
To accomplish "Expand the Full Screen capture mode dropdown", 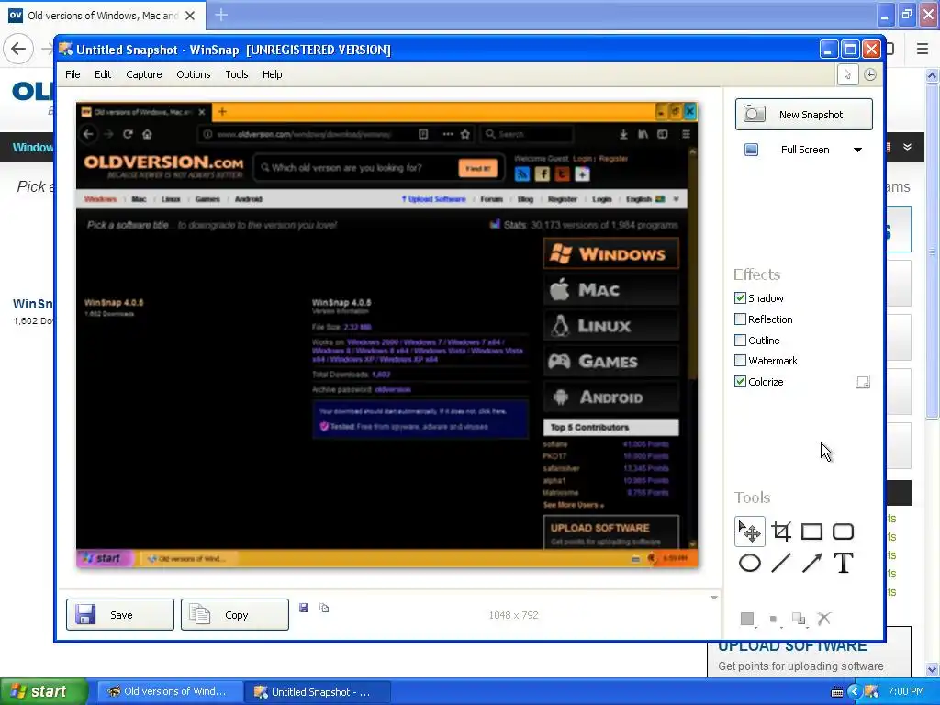I will click(858, 150).
